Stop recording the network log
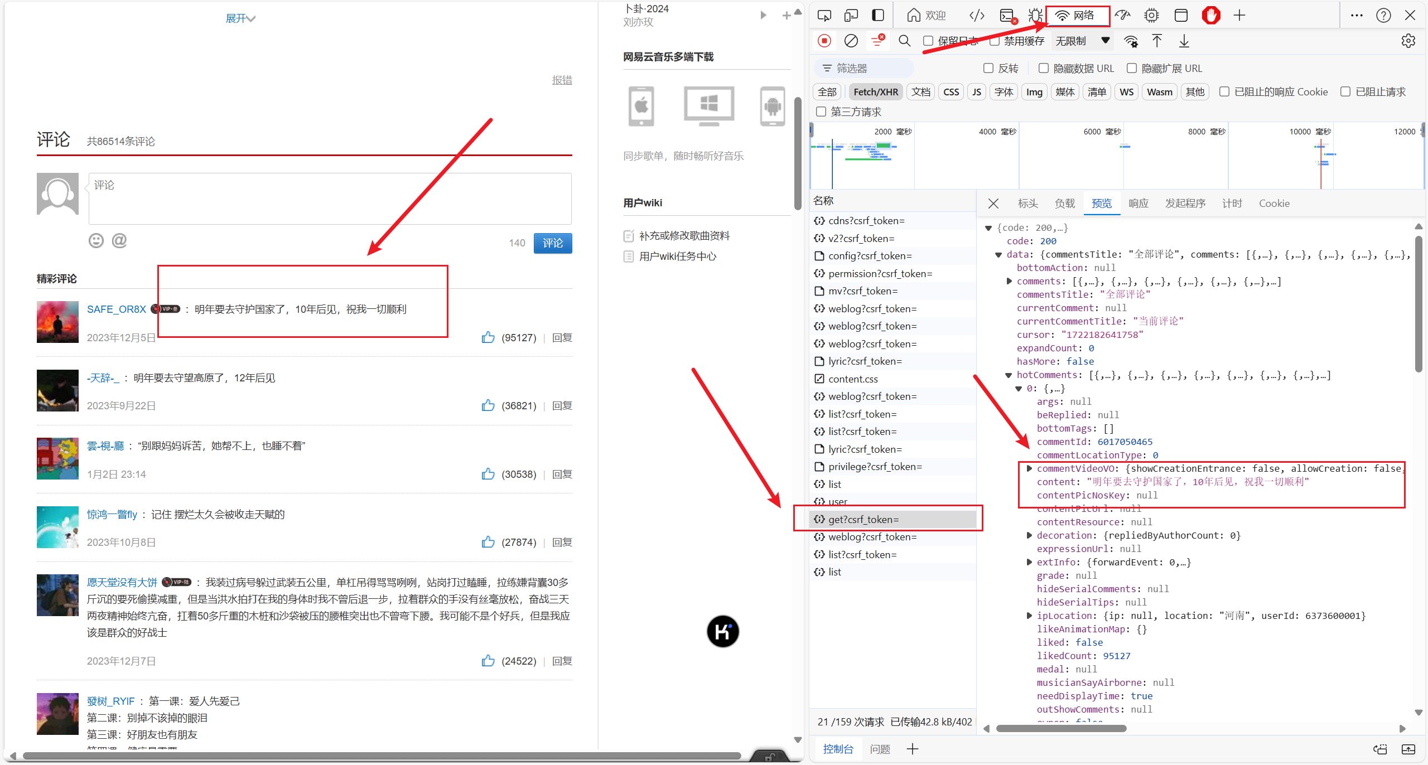1428x765 pixels. point(824,41)
